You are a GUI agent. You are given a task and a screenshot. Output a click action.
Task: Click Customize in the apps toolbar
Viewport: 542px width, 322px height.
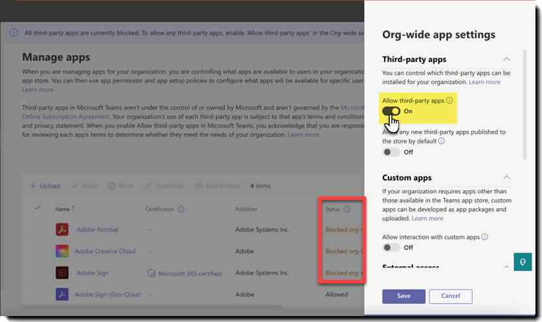click(x=165, y=185)
